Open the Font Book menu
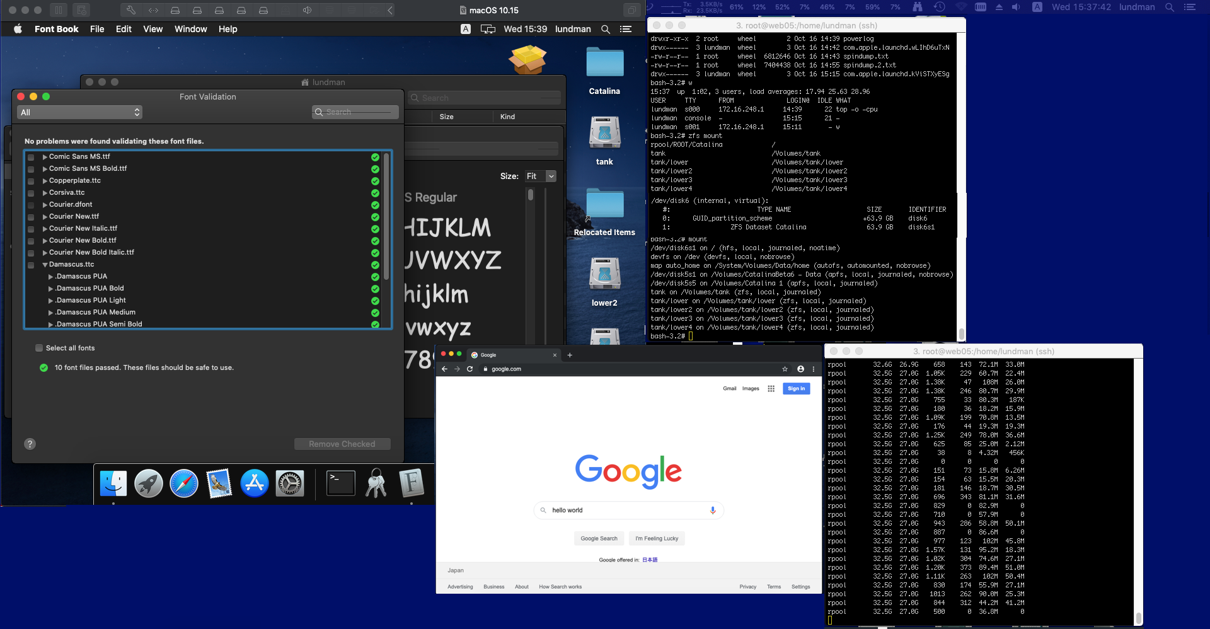Image resolution: width=1210 pixels, height=629 pixels. (x=56, y=29)
